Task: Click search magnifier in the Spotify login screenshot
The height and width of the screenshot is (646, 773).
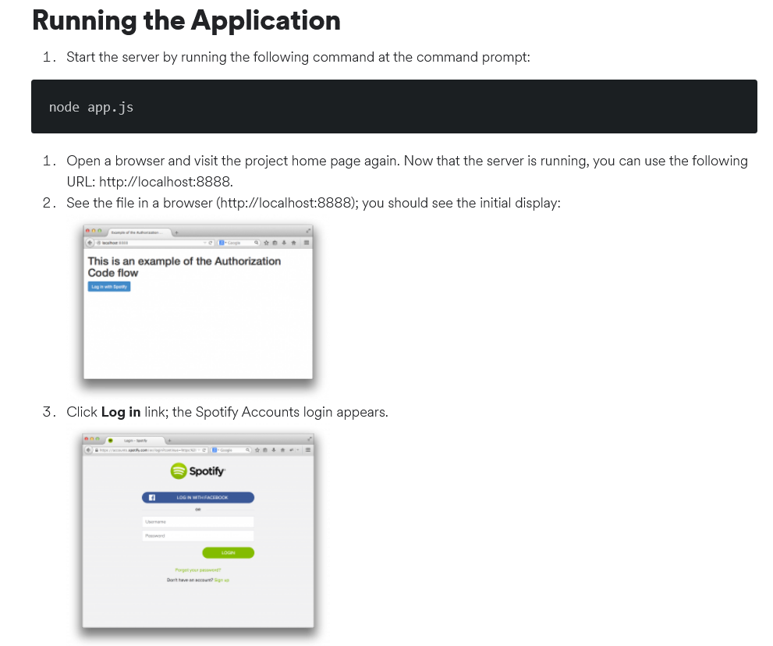Action: [247, 449]
